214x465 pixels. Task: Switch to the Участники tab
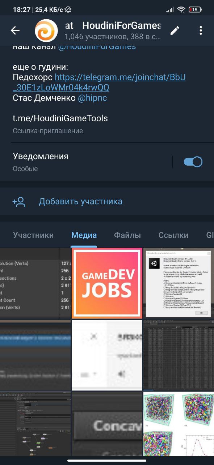tap(33, 235)
